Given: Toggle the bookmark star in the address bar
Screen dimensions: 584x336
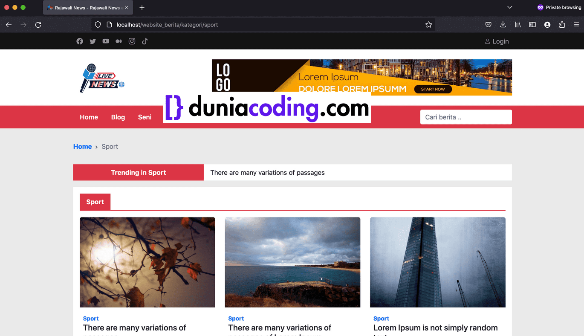Looking at the screenshot, I should click(428, 25).
